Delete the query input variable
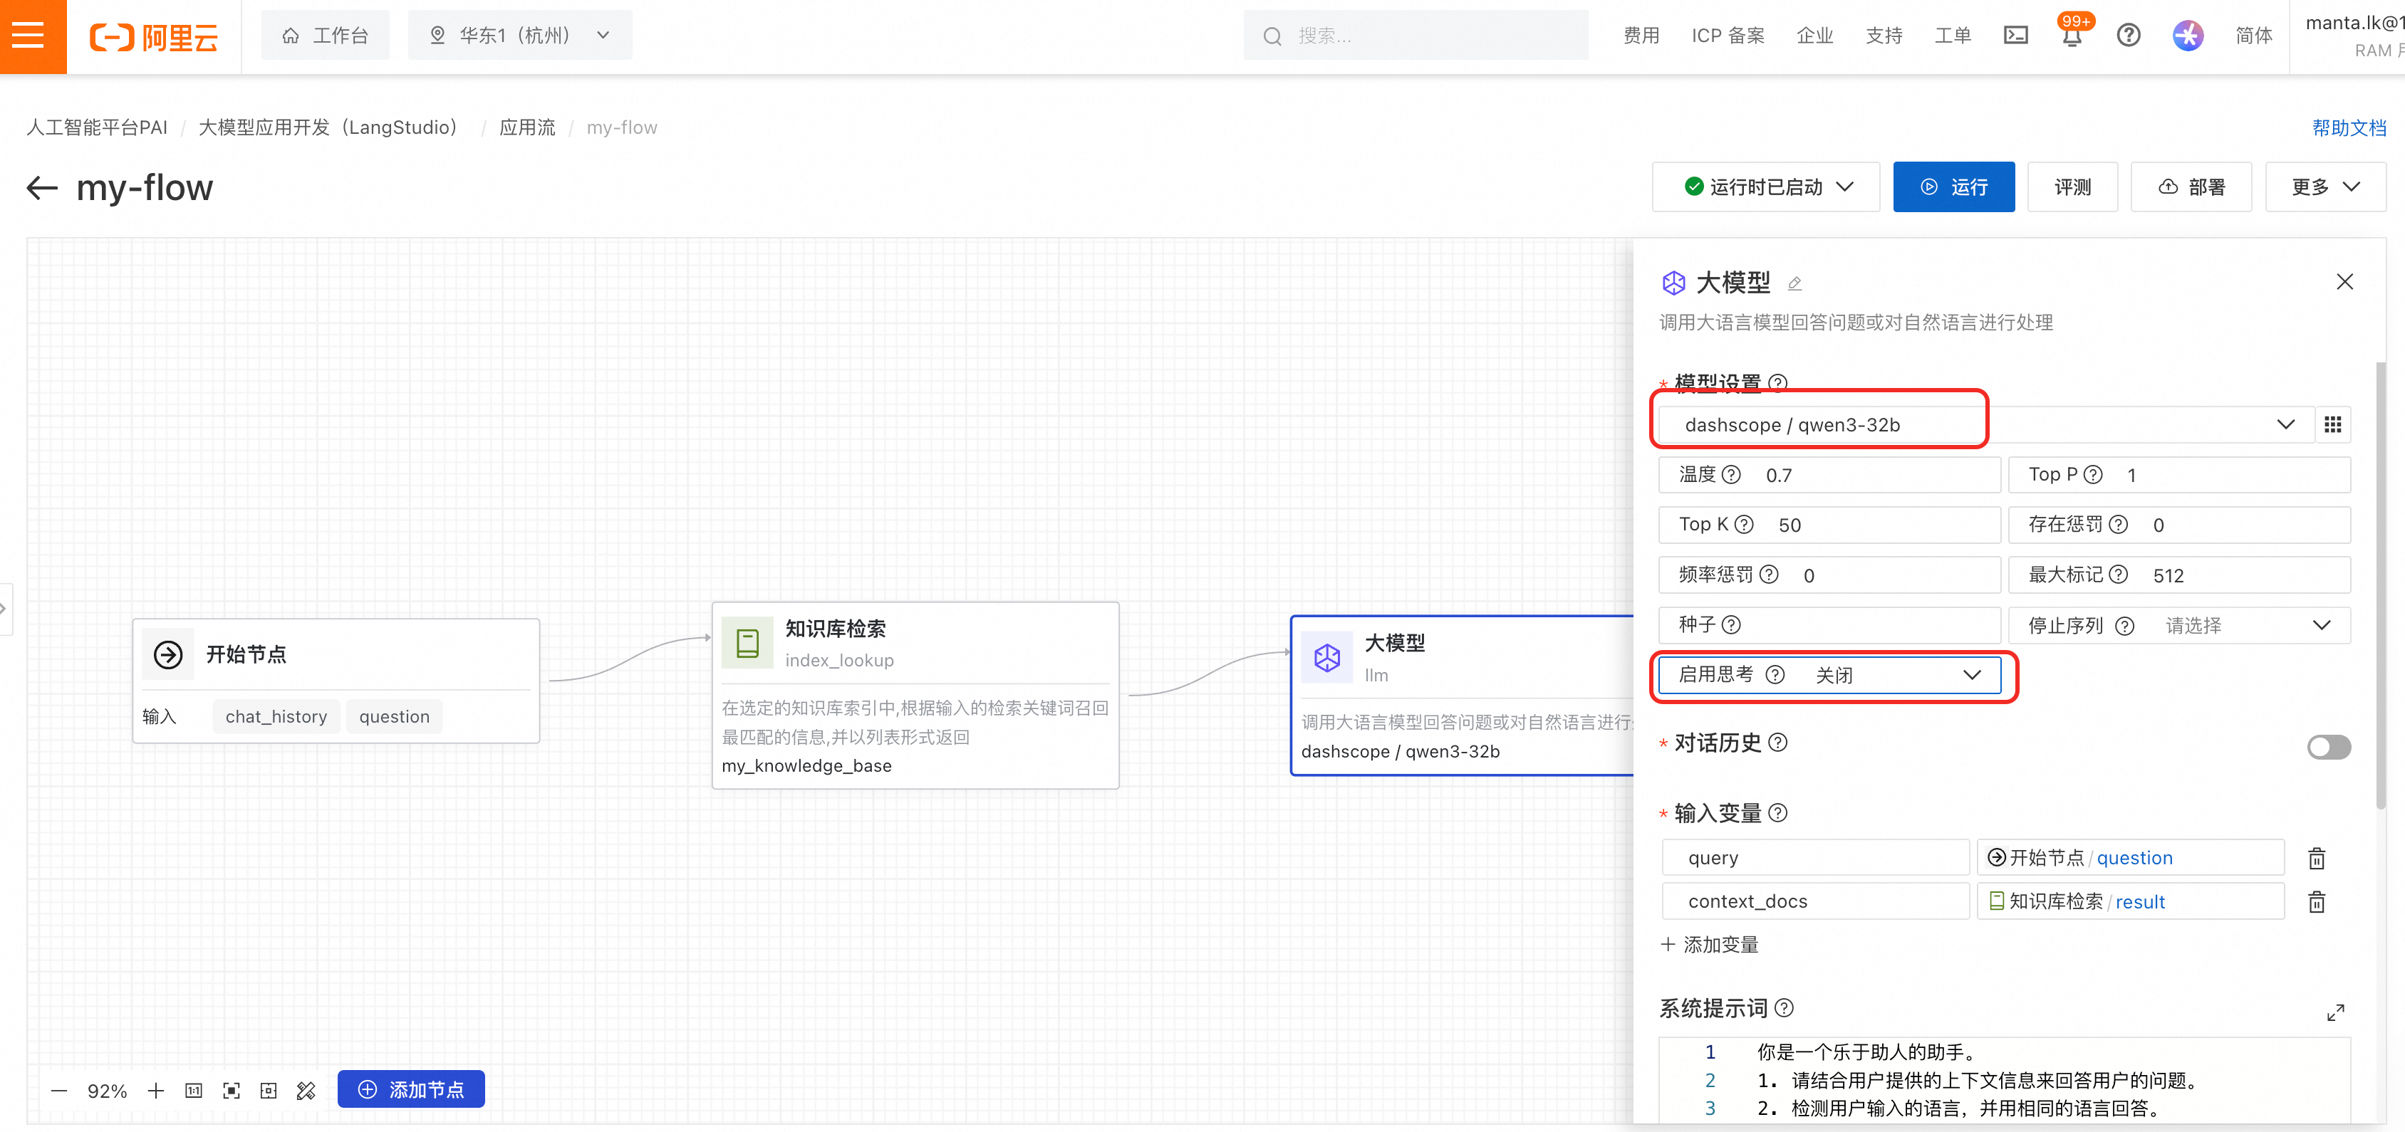The width and height of the screenshot is (2405, 1132). [x=2316, y=858]
